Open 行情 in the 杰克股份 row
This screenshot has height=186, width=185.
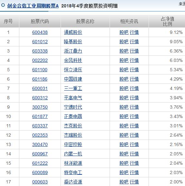click(x=134, y=126)
